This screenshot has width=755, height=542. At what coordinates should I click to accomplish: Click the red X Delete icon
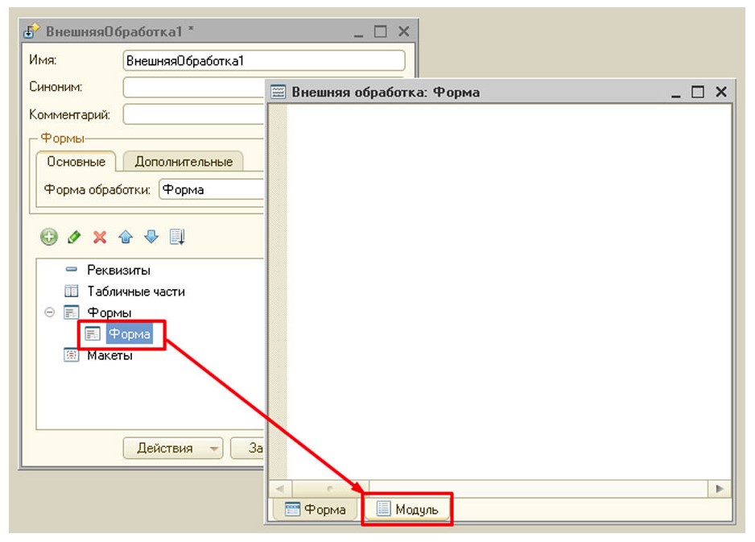[100, 237]
